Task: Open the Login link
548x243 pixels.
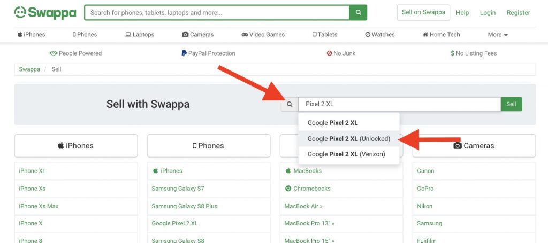Action: tap(488, 13)
